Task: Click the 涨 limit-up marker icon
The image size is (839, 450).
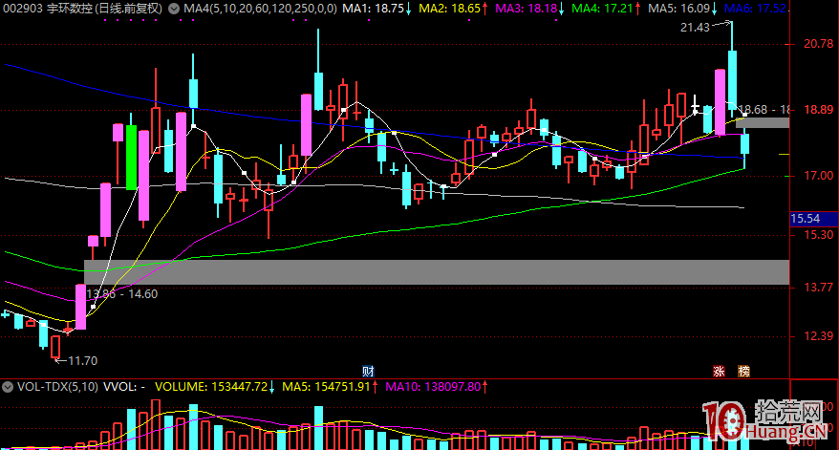Action: 718,370
